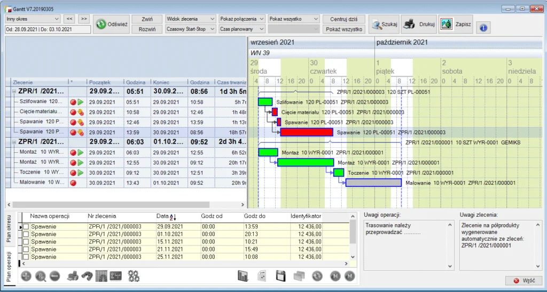This screenshot has width=547, height=292.
Task: Go back with the Wróć button
Action: (x=523, y=280)
